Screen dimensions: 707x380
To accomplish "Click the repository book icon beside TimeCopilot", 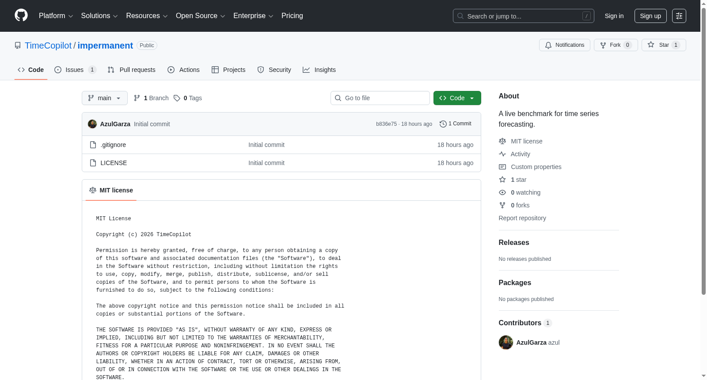I will [x=18, y=45].
